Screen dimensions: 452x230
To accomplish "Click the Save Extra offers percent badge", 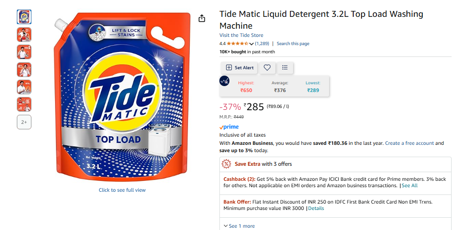I will pos(226,164).
